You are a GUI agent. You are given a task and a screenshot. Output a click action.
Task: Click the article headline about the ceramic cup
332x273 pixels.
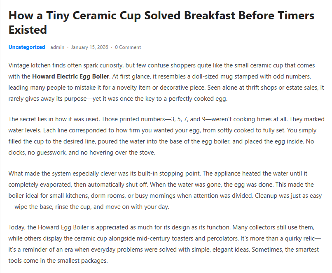(x=161, y=16)
